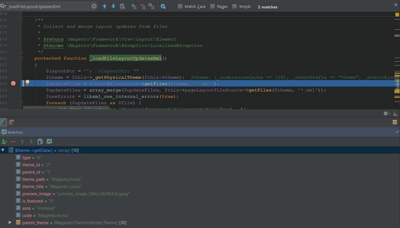The width and height of the screenshot is (400, 228).
Task: Add selection for next occurrence
Action: pyautogui.click(x=134, y=6)
